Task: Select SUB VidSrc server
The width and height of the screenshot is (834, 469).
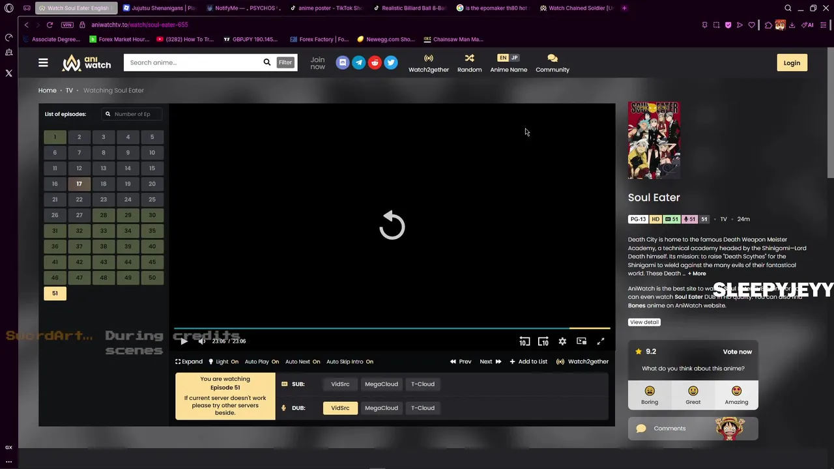Action: (340, 384)
